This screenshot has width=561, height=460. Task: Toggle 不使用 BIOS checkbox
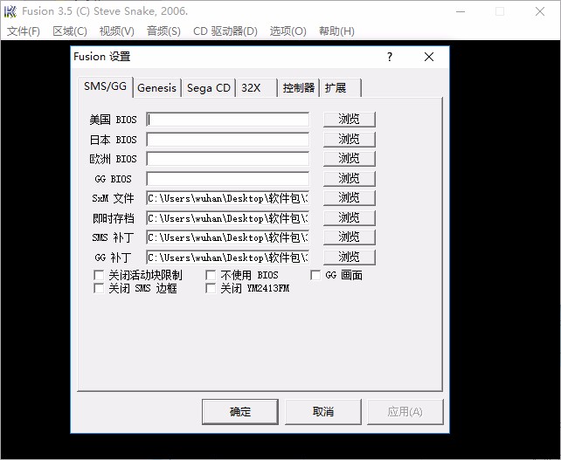click(x=211, y=275)
